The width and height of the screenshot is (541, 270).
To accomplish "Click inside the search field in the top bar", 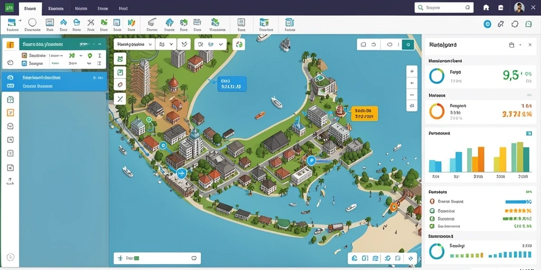I will coord(444,7).
